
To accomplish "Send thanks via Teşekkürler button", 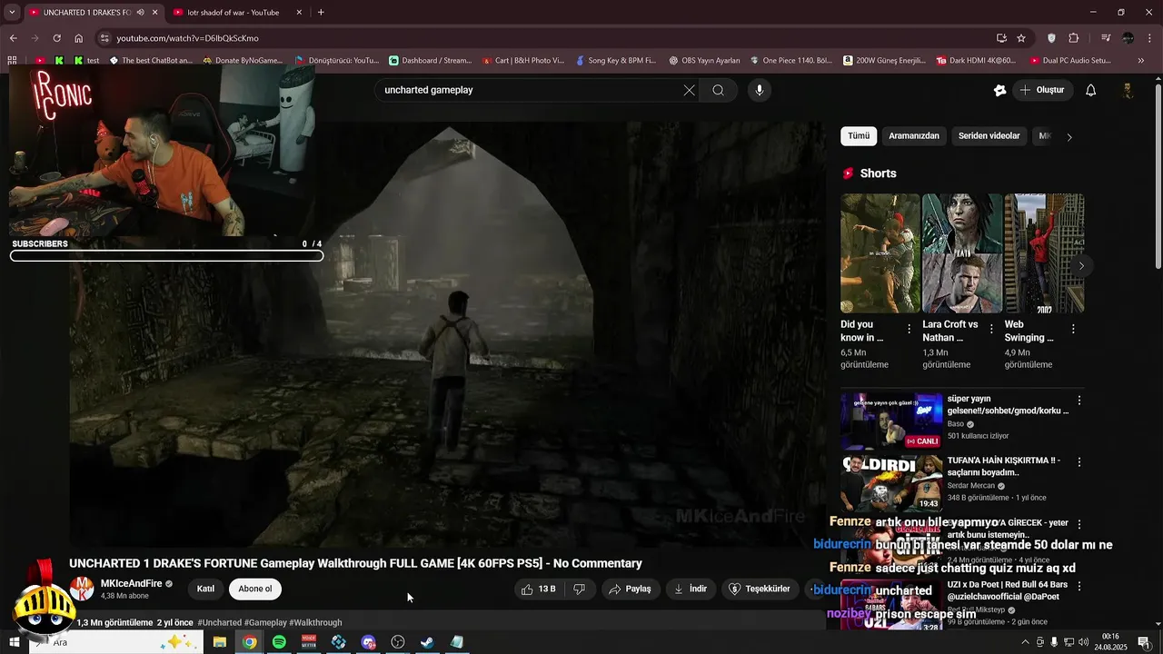I will pos(760,589).
